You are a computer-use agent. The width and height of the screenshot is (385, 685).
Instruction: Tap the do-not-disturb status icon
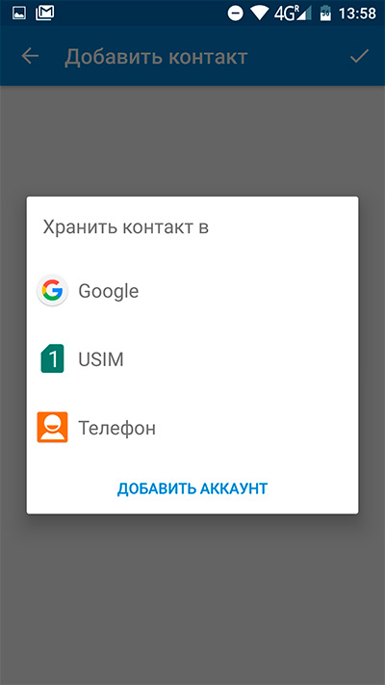235,13
